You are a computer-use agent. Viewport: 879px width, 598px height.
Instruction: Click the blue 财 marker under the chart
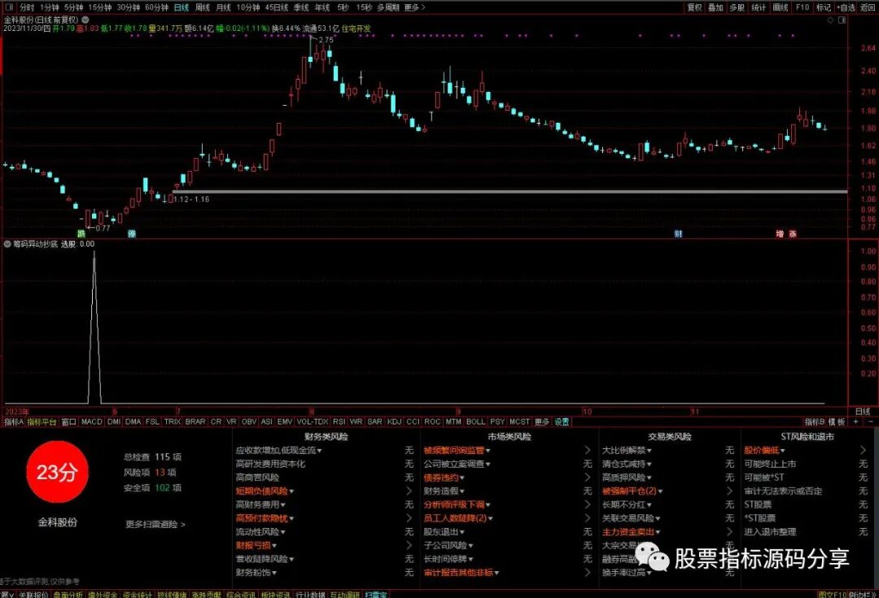click(x=678, y=234)
